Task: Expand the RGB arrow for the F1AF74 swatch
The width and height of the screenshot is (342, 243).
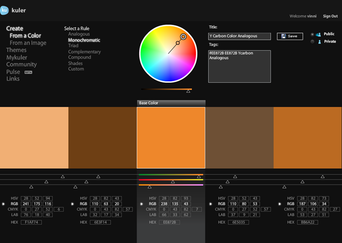Action: [3, 204]
